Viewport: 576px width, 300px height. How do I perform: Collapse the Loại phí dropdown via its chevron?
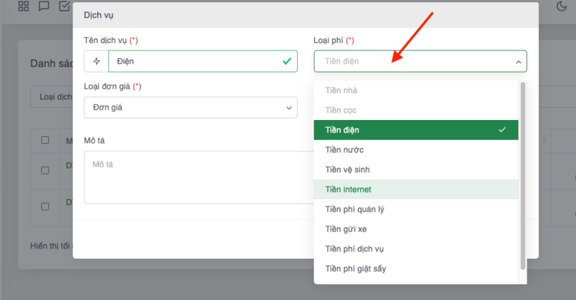tap(518, 62)
